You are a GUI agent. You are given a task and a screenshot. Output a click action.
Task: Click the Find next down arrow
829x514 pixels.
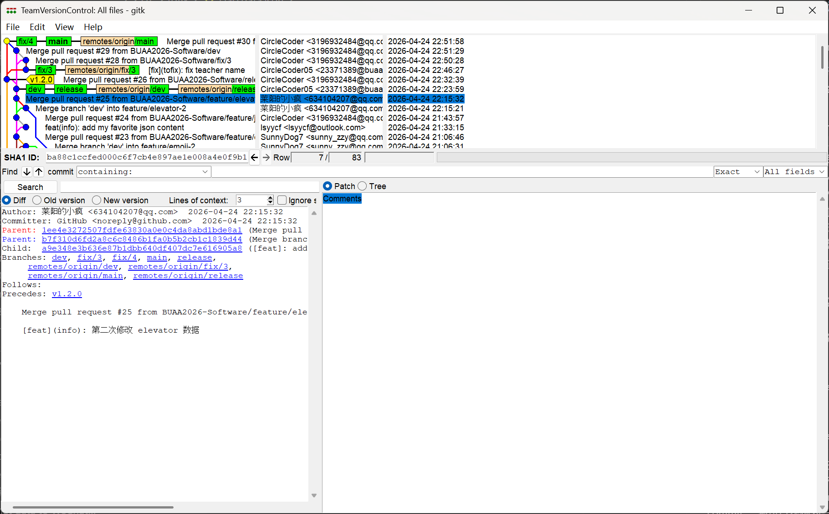pyautogui.click(x=27, y=172)
